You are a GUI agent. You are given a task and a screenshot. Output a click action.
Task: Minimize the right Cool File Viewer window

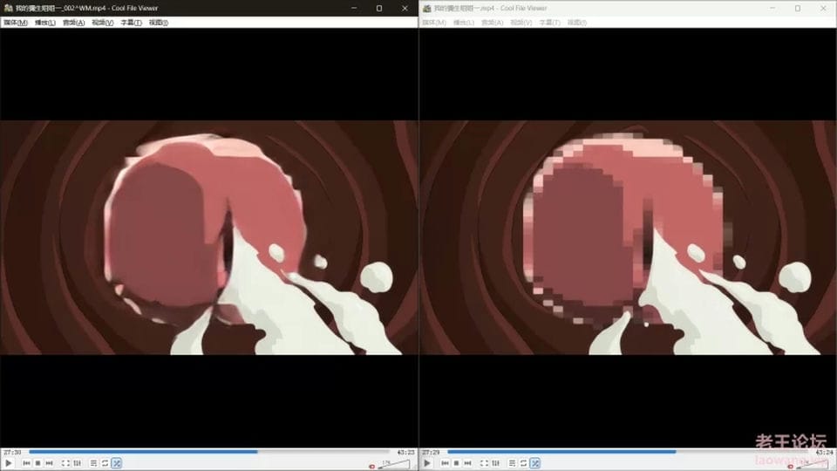pyautogui.click(x=772, y=8)
